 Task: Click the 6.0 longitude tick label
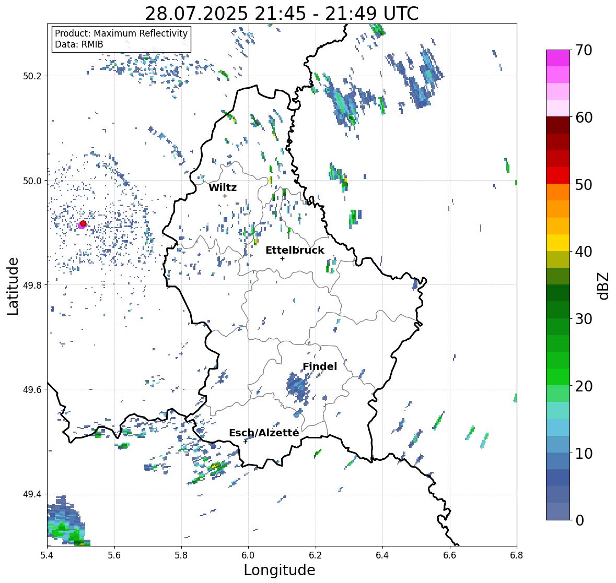pyautogui.click(x=248, y=555)
